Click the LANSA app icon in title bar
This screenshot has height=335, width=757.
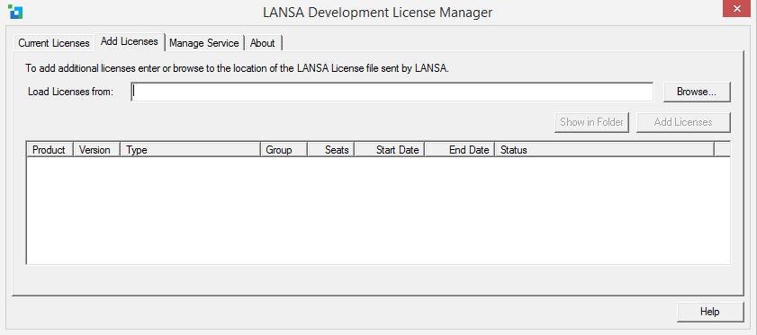click(x=16, y=12)
